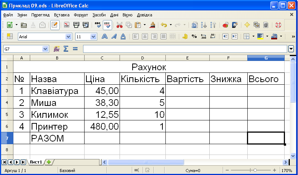Open the Формат menu
Screen dimensions: 298x175
(81, 15)
